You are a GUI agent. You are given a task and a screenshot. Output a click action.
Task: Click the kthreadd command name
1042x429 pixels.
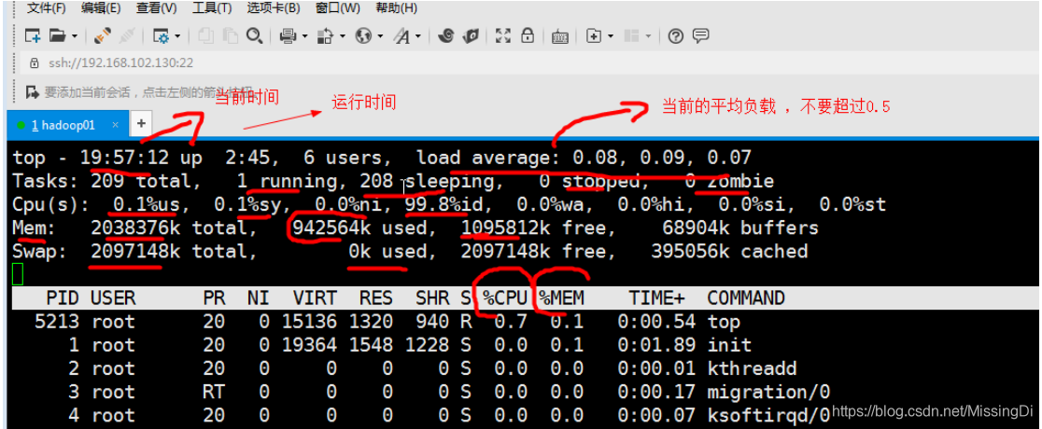click(x=752, y=368)
